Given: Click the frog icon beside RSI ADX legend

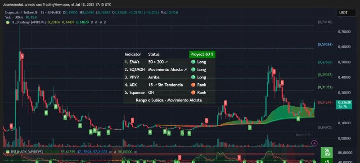Looking at the screenshot, I should click(x=8, y=152).
